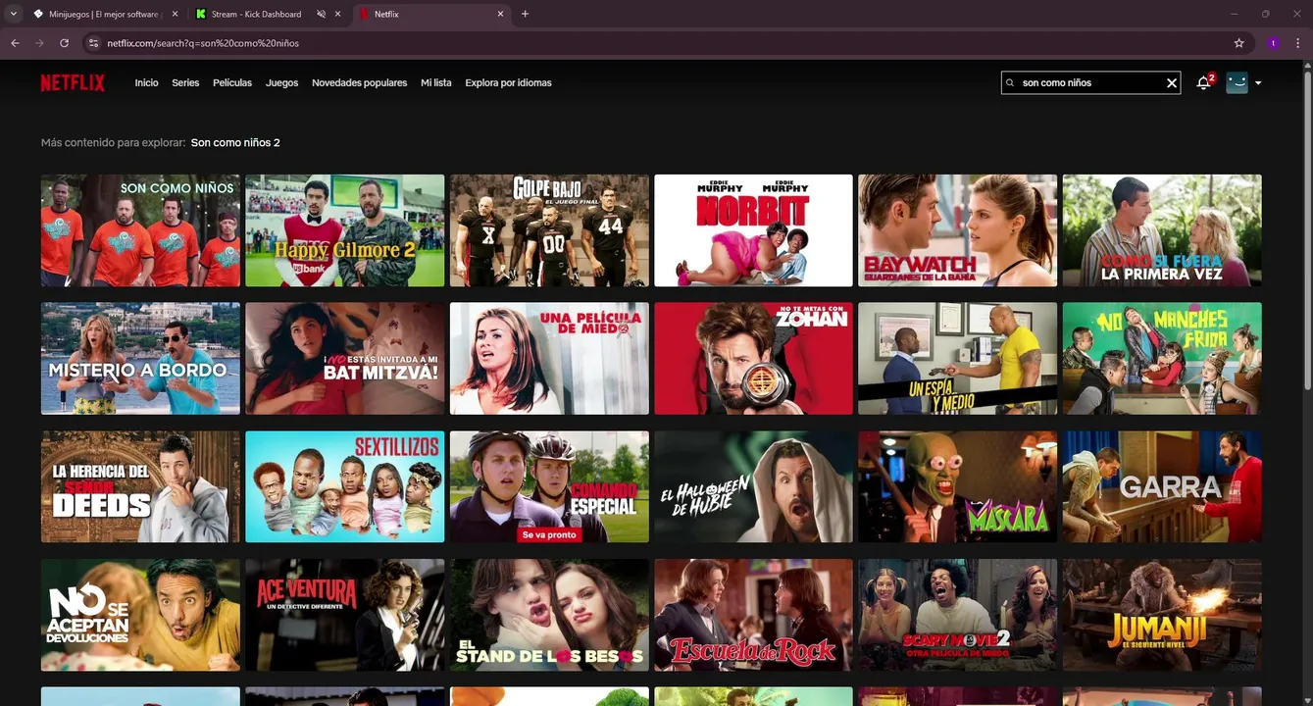Open the Happy Gilmore 2 thumbnail
This screenshot has height=706, width=1313.
[x=344, y=230]
